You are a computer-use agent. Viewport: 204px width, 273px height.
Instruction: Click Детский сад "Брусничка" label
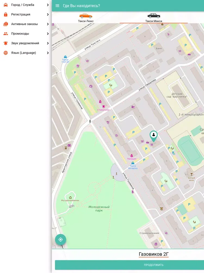click(177, 95)
